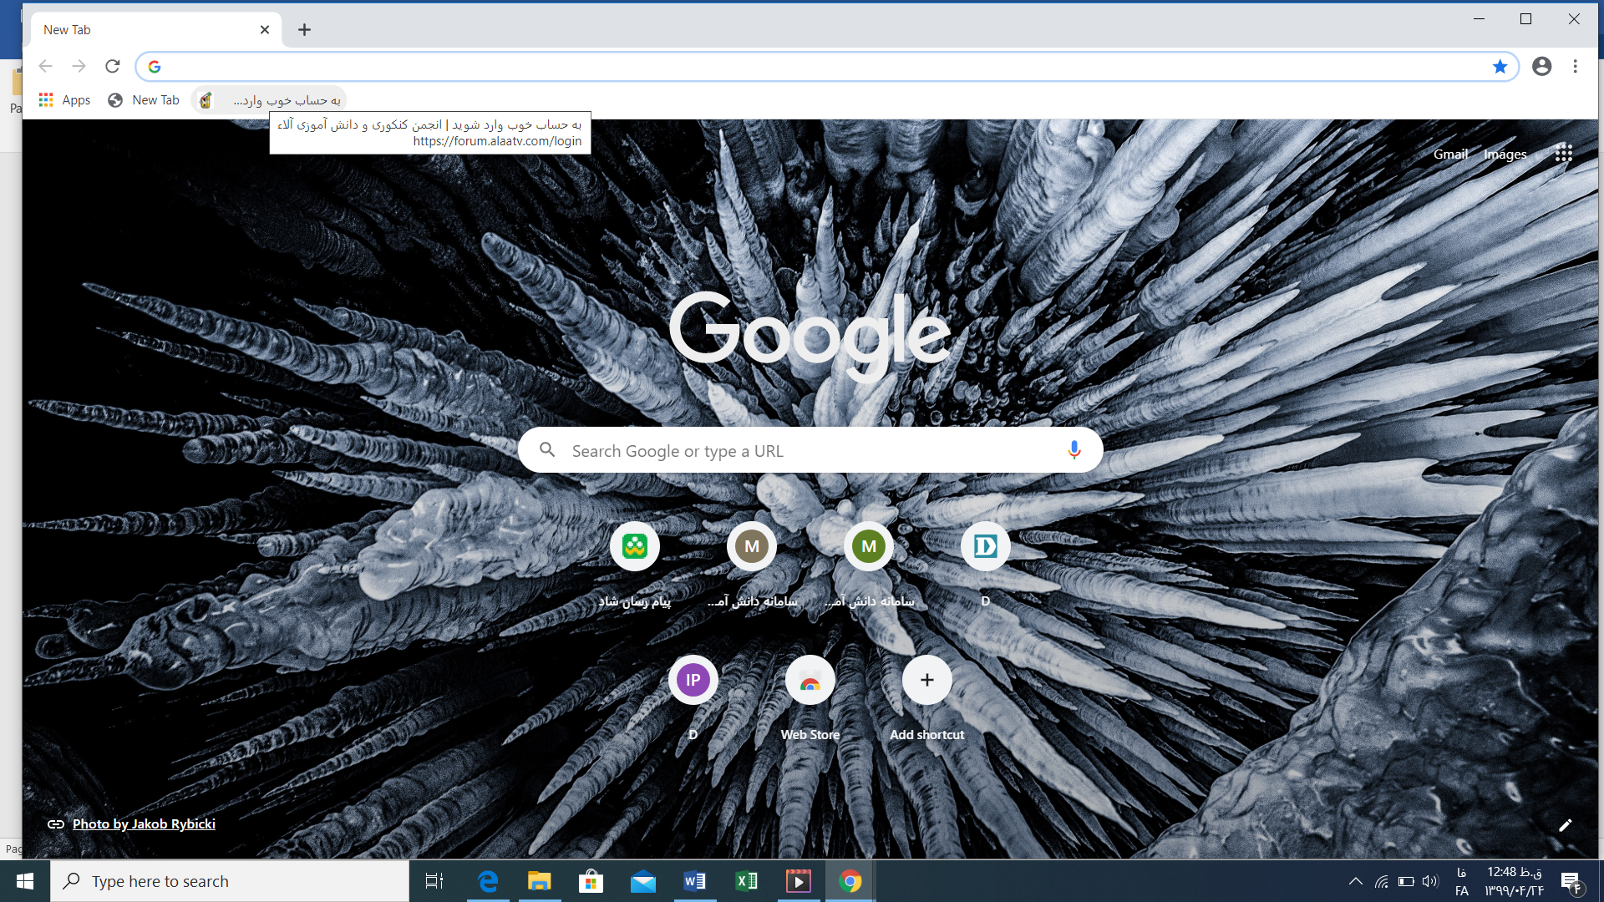The height and width of the screenshot is (902, 1604).
Task: Open the Apps bookmarks shortcut
Action: pyautogui.click(x=64, y=100)
